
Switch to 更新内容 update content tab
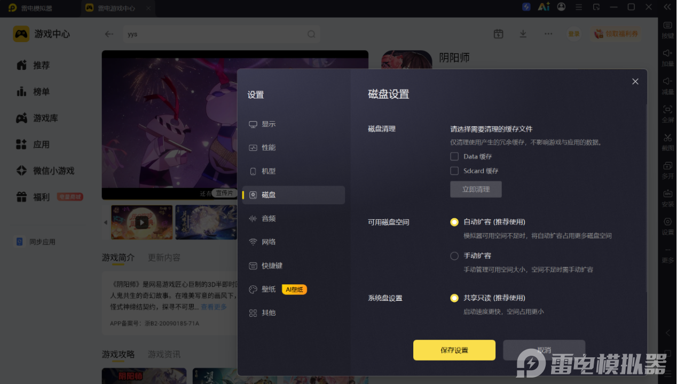[x=164, y=258]
